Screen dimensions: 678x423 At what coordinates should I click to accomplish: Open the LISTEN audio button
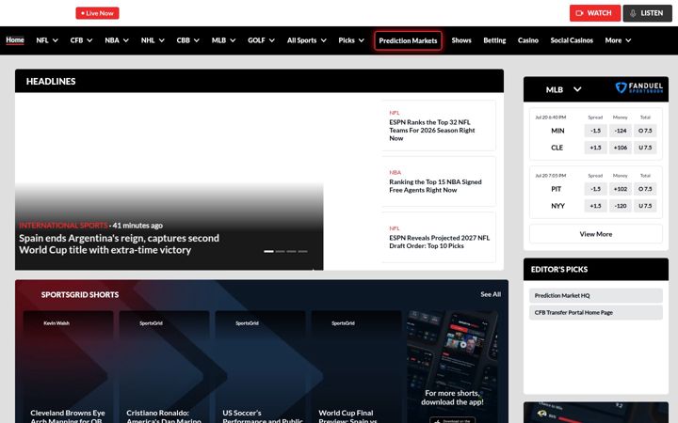click(647, 13)
